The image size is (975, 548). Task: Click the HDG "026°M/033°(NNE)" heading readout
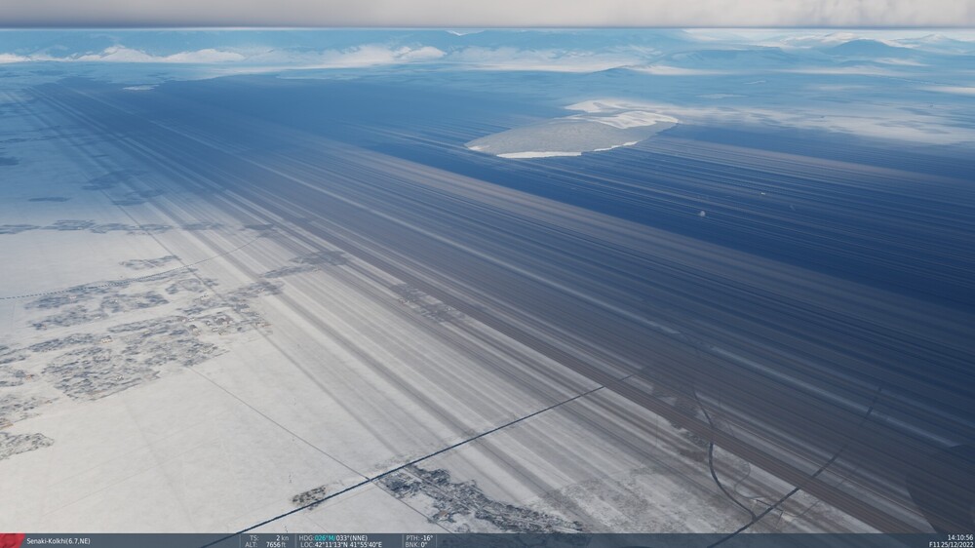[340, 538]
